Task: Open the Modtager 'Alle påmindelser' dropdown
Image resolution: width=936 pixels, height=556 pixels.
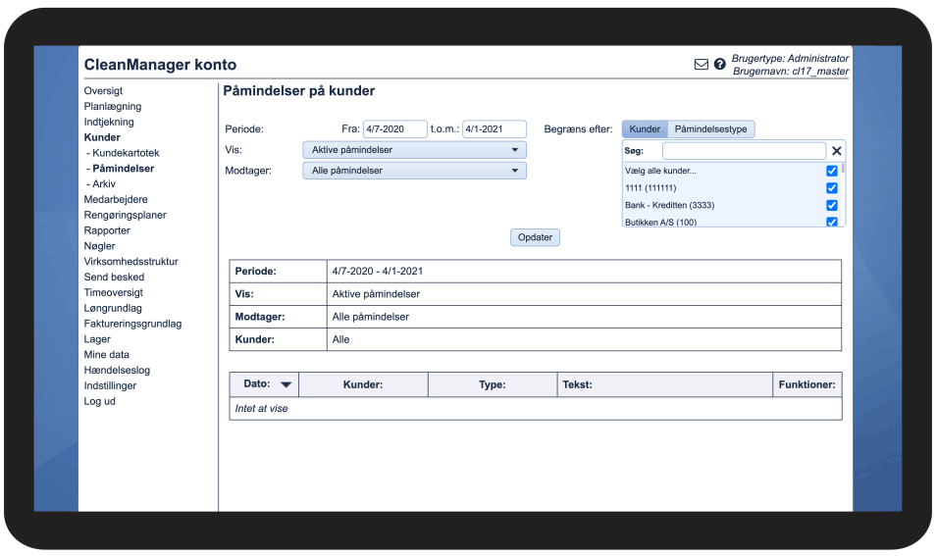Action: tap(414, 171)
